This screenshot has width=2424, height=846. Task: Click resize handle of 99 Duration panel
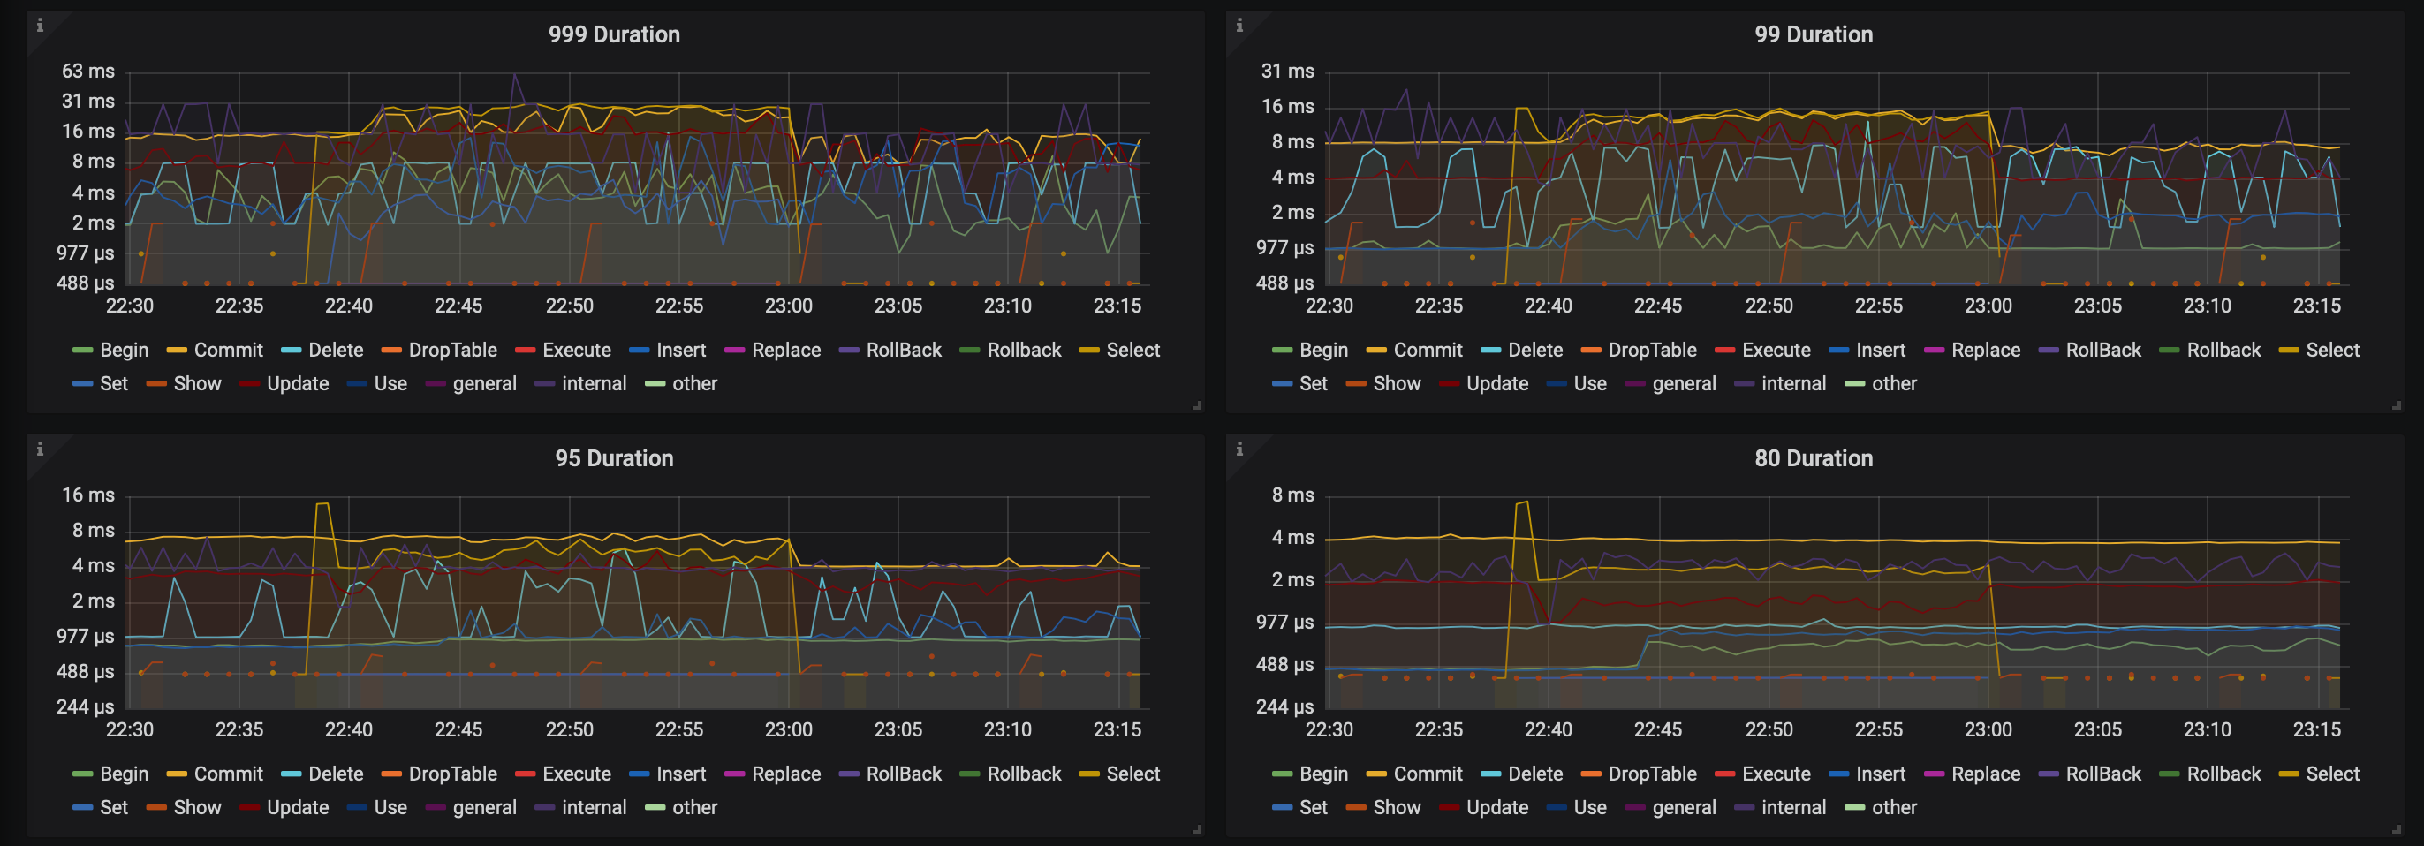[2397, 405]
